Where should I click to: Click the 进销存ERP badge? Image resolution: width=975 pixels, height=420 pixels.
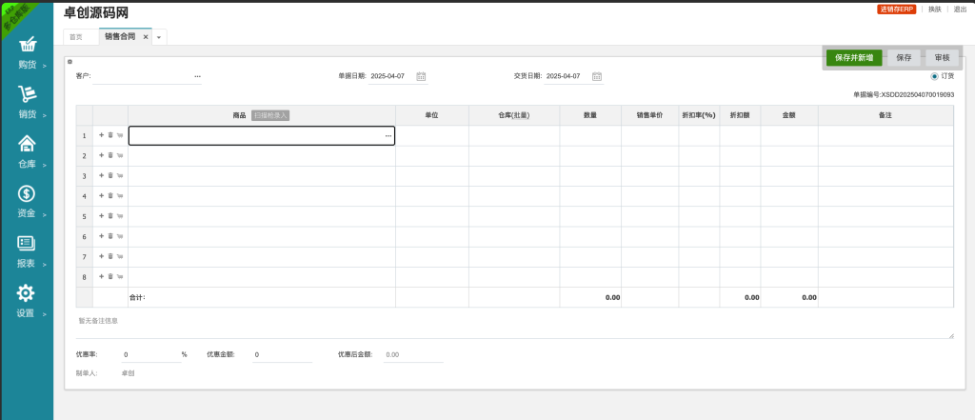(897, 10)
